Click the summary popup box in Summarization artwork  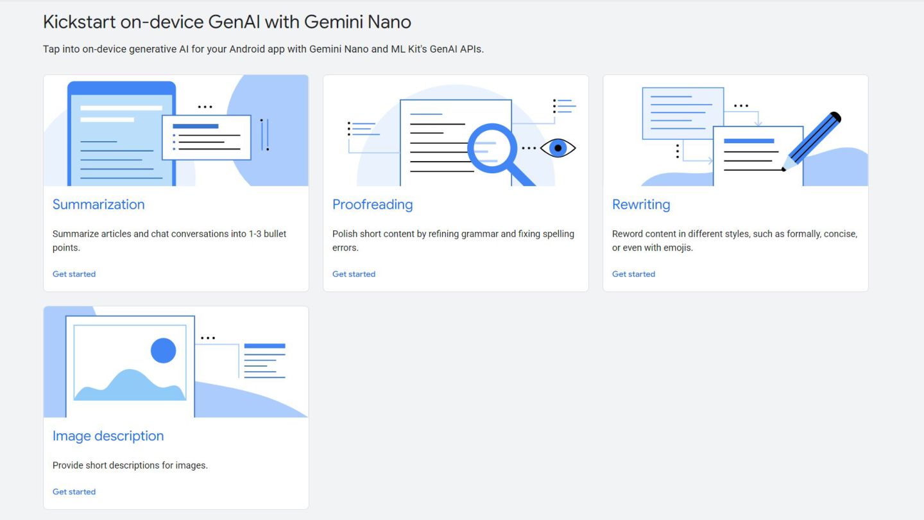pos(206,137)
